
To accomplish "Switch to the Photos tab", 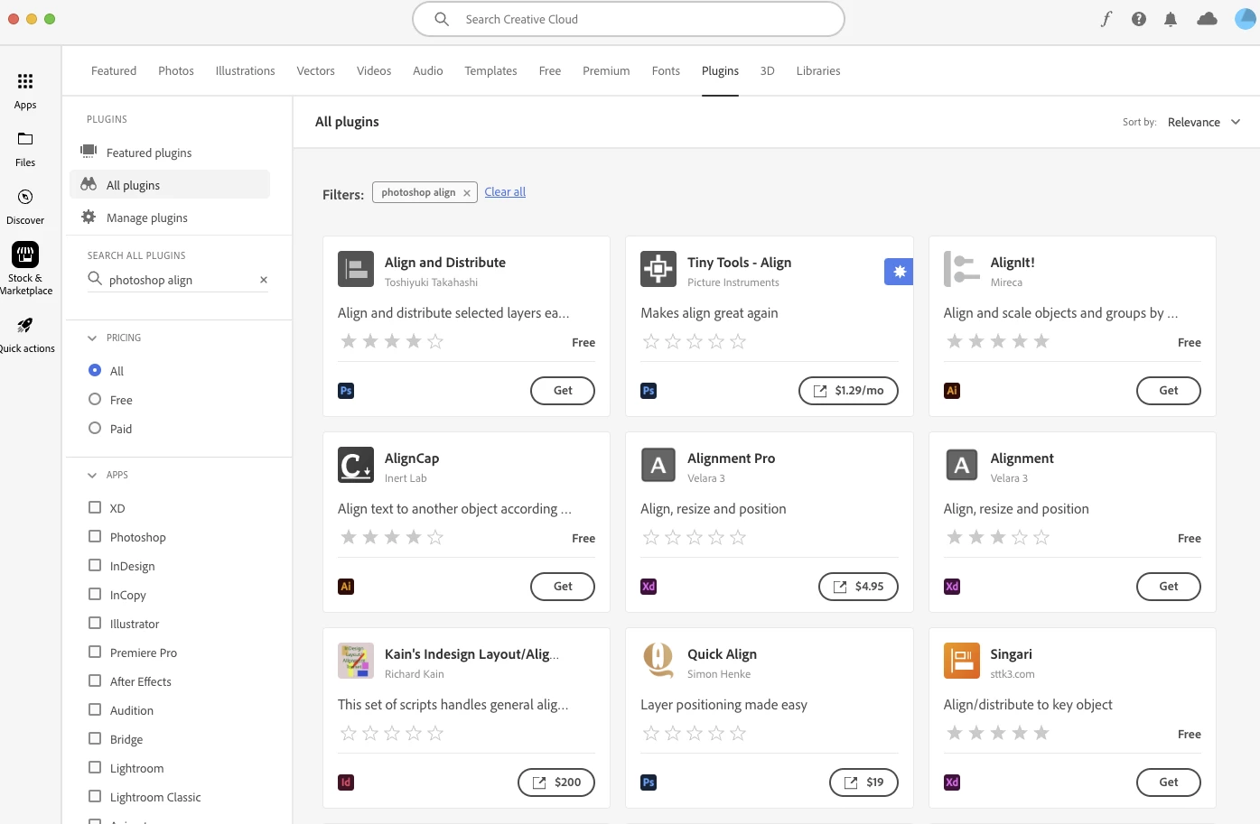I will 176,70.
